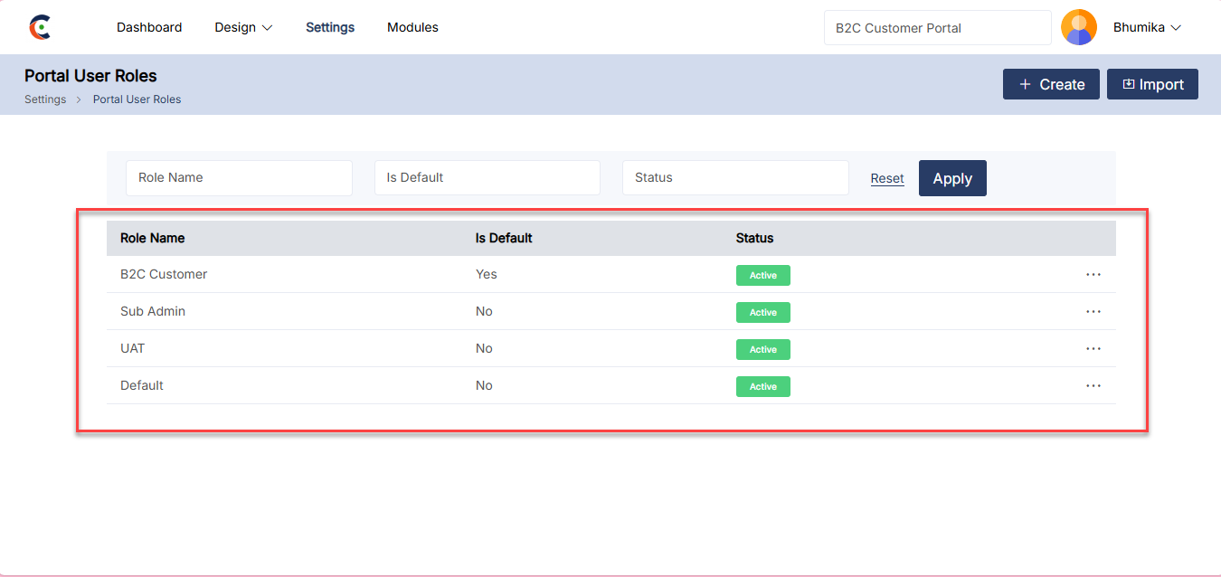Expand the Bhumika user account dropdown
Image resolution: width=1221 pixels, height=577 pixels.
point(1147,27)
